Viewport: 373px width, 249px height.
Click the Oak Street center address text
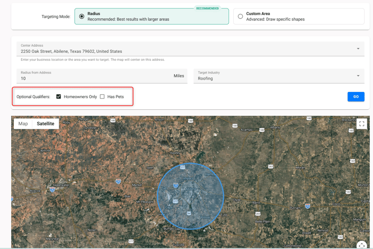point(71,51)
